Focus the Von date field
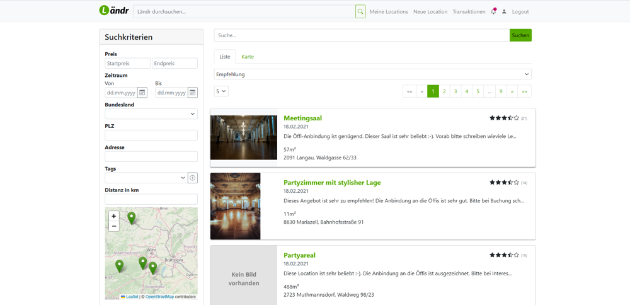The height and width of the screenshot is (305, 630). point(121,93)
